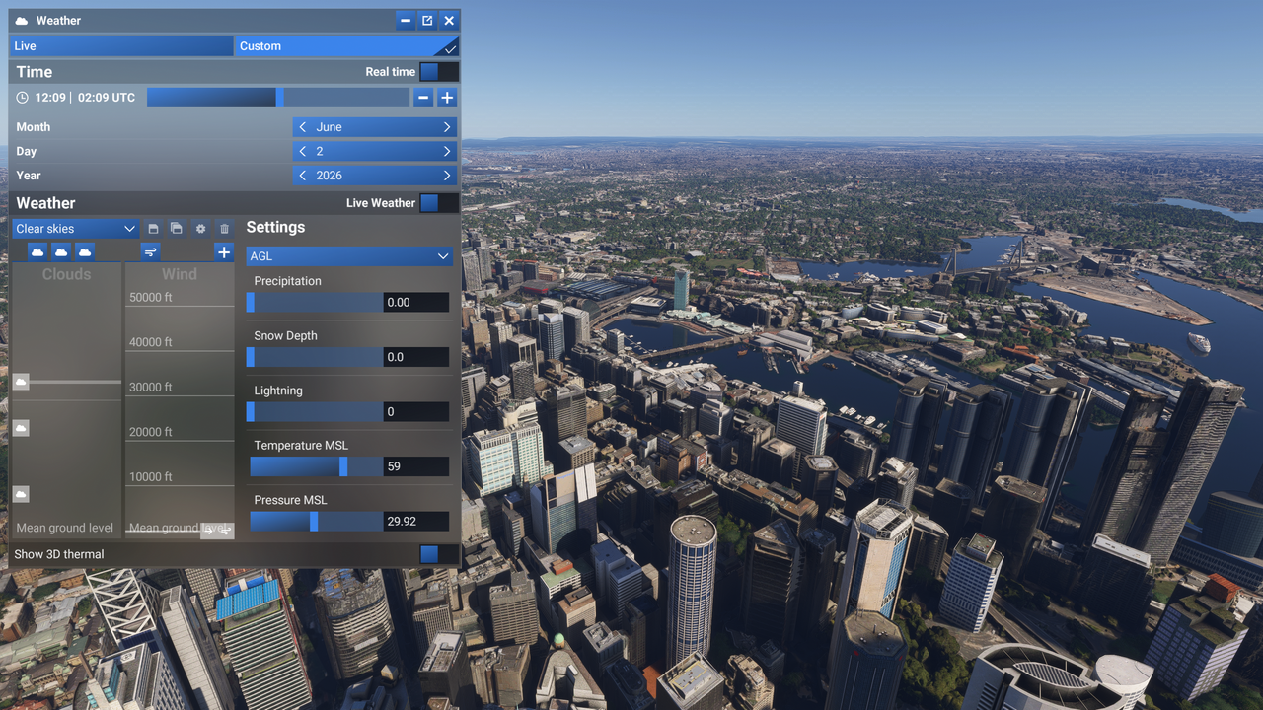This screenshot has width=1263, height=710.
Task: Switch to the Custom tab
Action: [x=346, y=46]
